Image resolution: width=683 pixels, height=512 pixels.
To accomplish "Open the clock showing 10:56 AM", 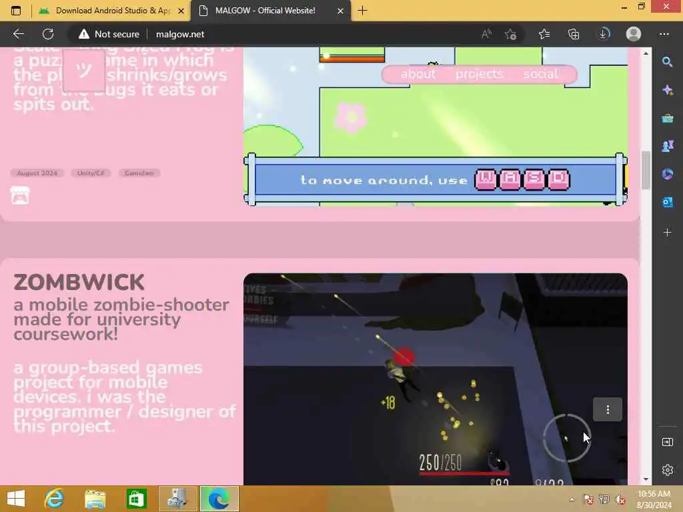I will click(654, 499).
